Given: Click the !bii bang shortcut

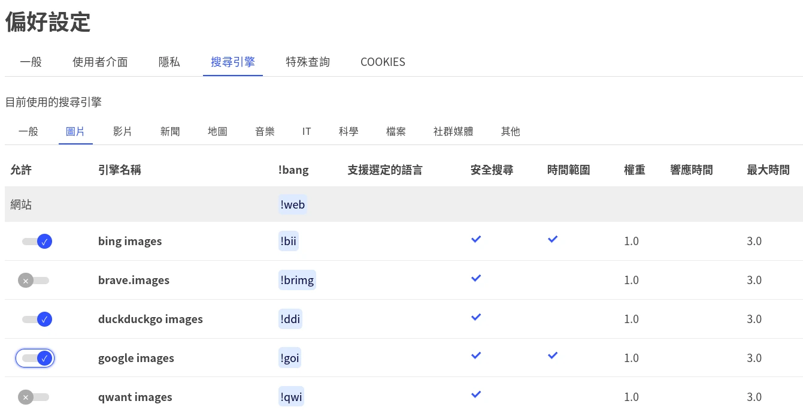Looking at the screenshot, I should click(289, 242).
